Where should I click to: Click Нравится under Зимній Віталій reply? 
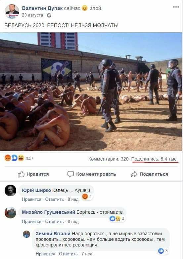tap(45, 254)
